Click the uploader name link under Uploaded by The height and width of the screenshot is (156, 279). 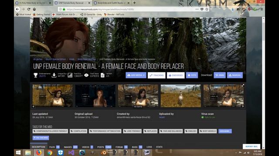[x=162, y=117]
